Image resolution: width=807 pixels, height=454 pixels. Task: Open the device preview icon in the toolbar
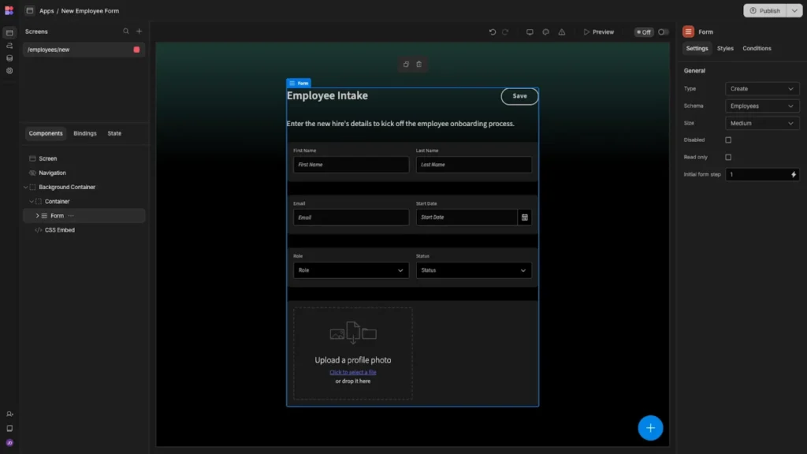click(x=530, y=32)
